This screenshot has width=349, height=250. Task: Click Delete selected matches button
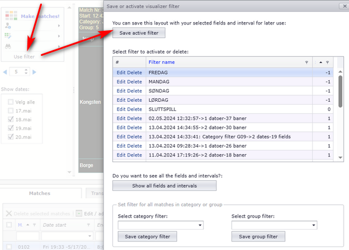point(37,213)
